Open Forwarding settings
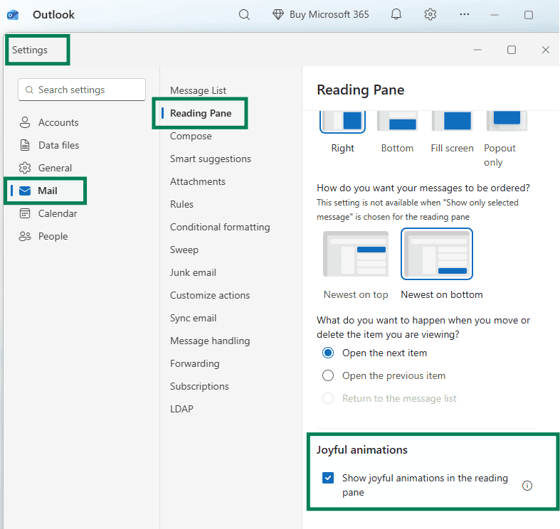The height and width of the screenshot is (529, 560). tap(195, 364)
